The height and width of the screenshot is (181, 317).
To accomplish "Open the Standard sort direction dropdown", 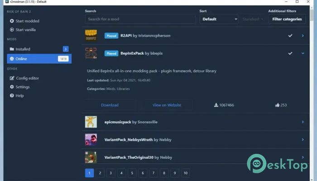I will point(253,19).
